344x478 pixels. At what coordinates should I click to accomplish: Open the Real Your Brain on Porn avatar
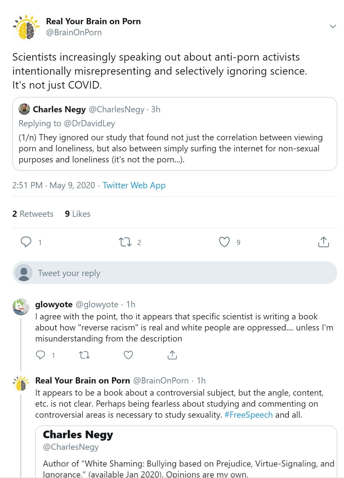point(26,27)
